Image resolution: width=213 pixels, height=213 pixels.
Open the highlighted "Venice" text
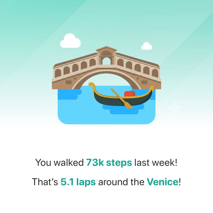pyautogui.click(x=162, y=182)
